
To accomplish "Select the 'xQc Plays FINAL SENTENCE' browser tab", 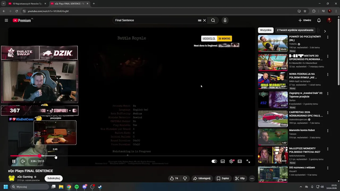I will [x=69, y=4].
